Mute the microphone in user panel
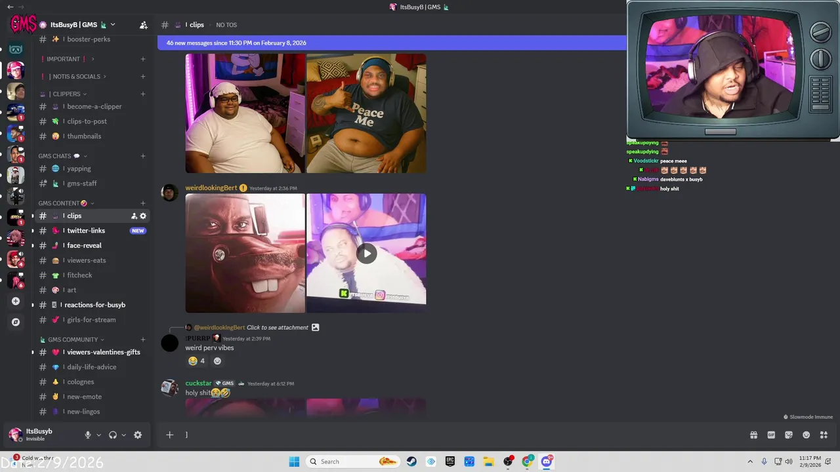The height and width of the screenshot is (472, 840). pos(87,435)
